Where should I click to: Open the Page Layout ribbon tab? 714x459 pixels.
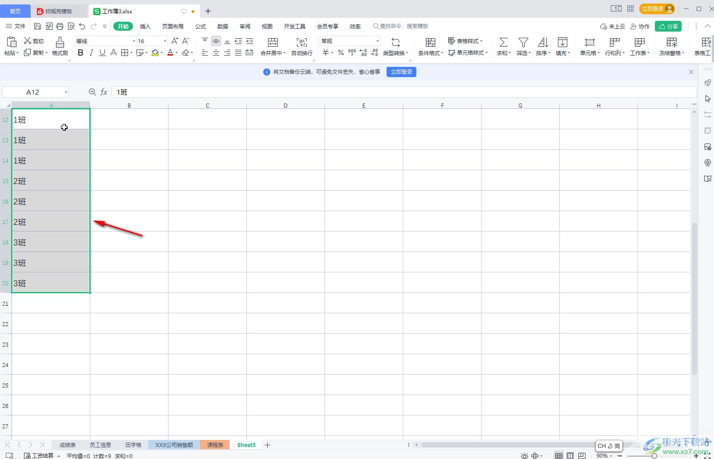coord(173,26)
